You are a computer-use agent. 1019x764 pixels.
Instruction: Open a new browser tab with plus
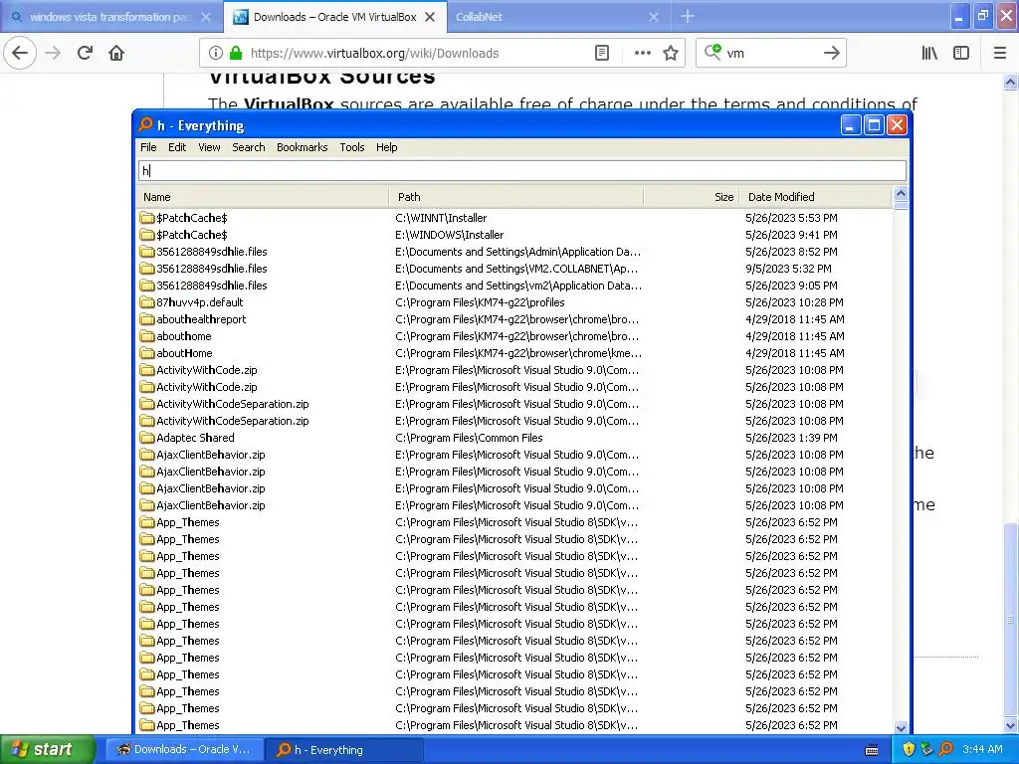(x=688, y=16)
